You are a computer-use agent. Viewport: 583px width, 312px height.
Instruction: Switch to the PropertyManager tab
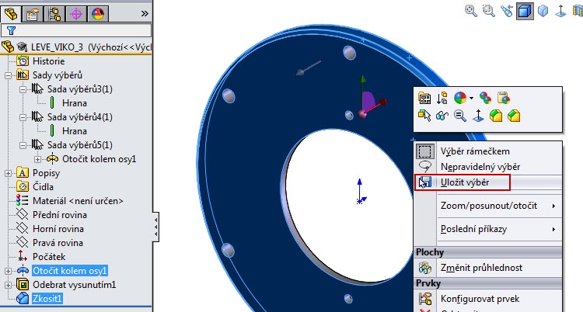33,12
